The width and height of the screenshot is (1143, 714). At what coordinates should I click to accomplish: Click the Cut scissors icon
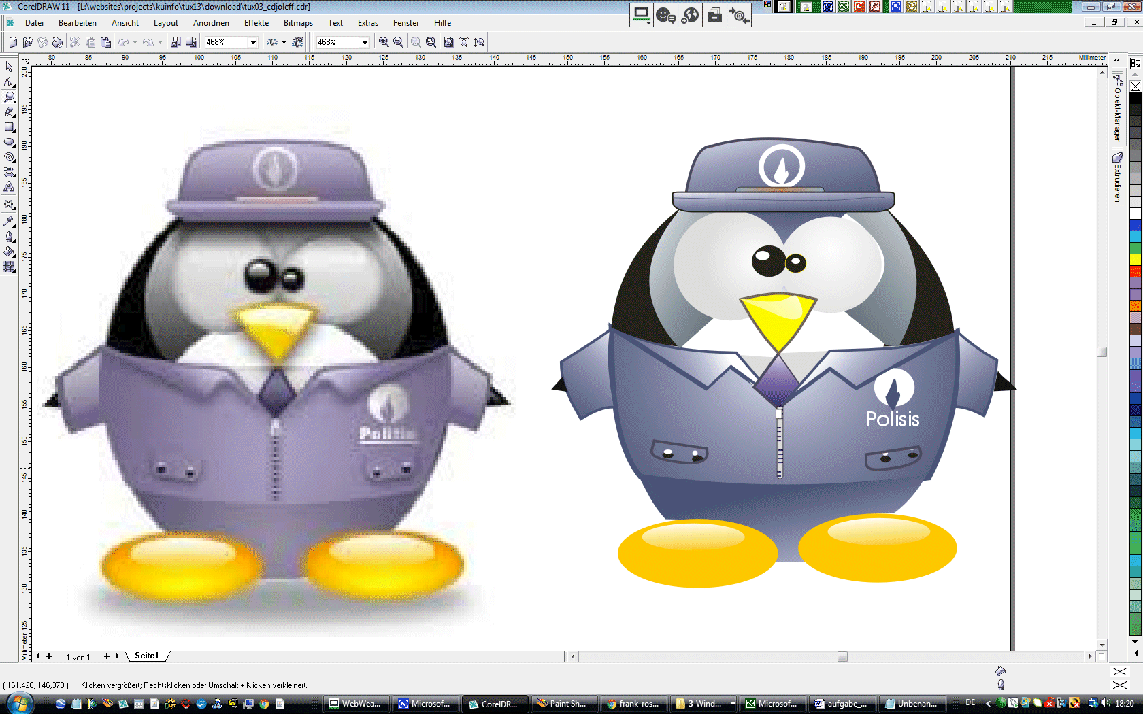pyautogui.click(x=75, y=42)
